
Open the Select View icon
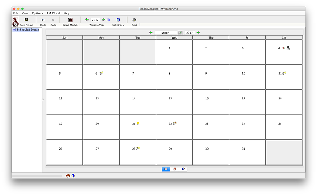(118, 20)
